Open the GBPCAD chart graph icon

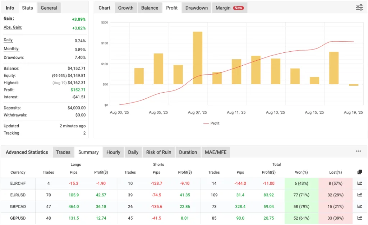(x=359, y=206)
